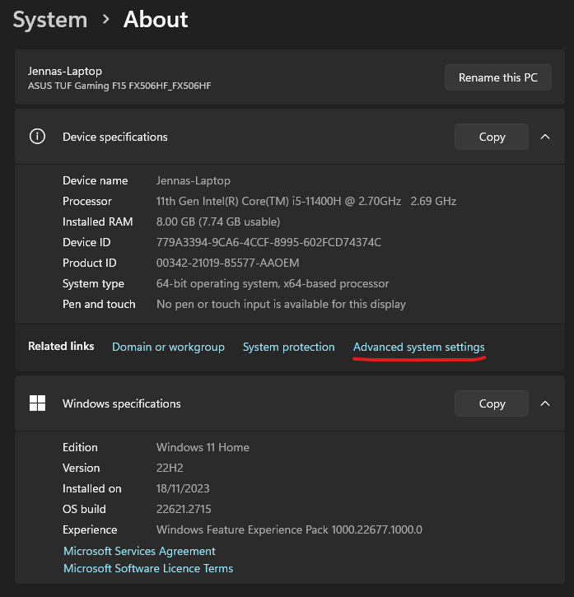The height and width of the screenshot is (597, 574).
Task: Click the Product ID value text
Action: 227,263
